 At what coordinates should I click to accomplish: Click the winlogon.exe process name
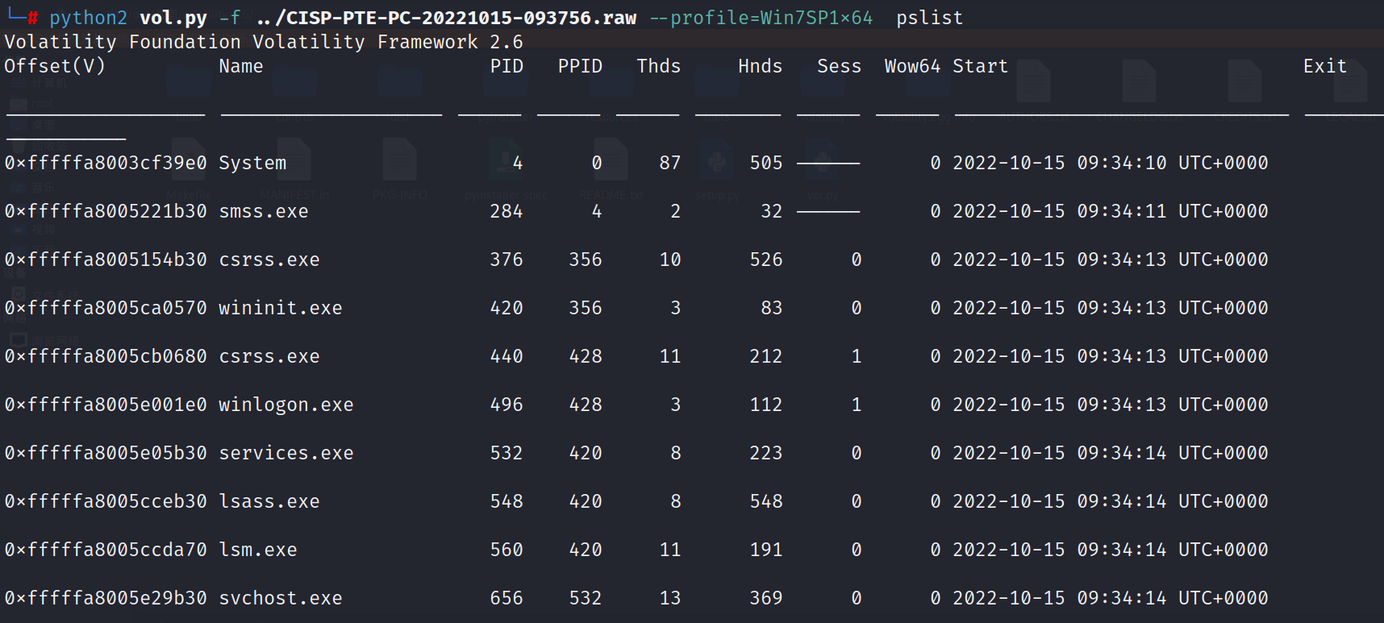(286, 405)
